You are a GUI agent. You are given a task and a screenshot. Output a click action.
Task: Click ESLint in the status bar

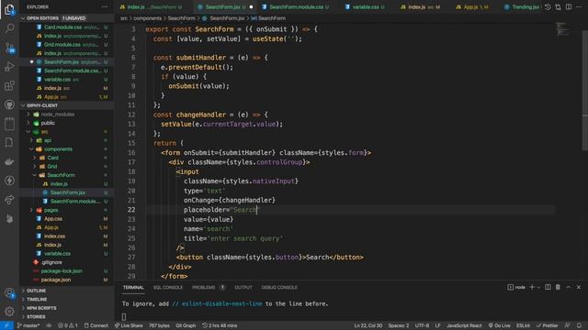(x=523, y=325)
